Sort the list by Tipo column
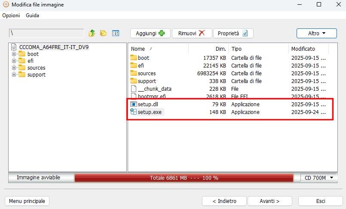346x209 pixels. [x=259, y=49]
